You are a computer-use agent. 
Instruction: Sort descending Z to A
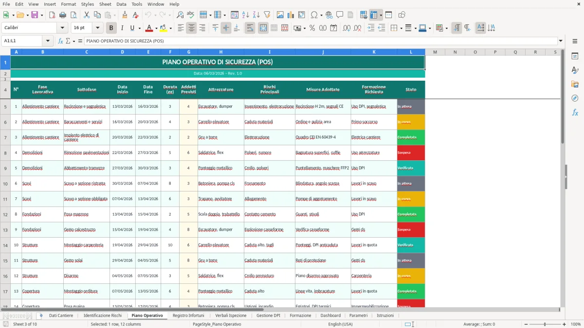[x=256, y=15]
